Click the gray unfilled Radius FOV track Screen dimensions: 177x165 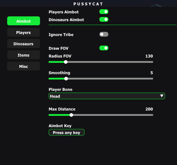pos(110,62)
